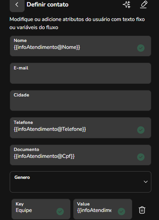Open the AI sparkles icon in the header
The width and height of the screenshot is (159, 220).
pos(127,4)
